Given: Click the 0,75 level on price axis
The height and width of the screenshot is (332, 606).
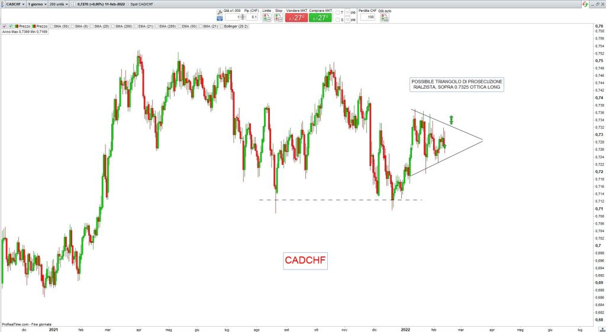Looking at the screenshot, I should (x=599, y=60).
